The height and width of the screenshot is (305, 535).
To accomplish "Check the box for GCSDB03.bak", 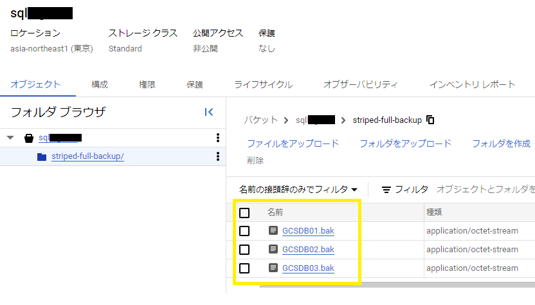I will [x=244, y=268].
